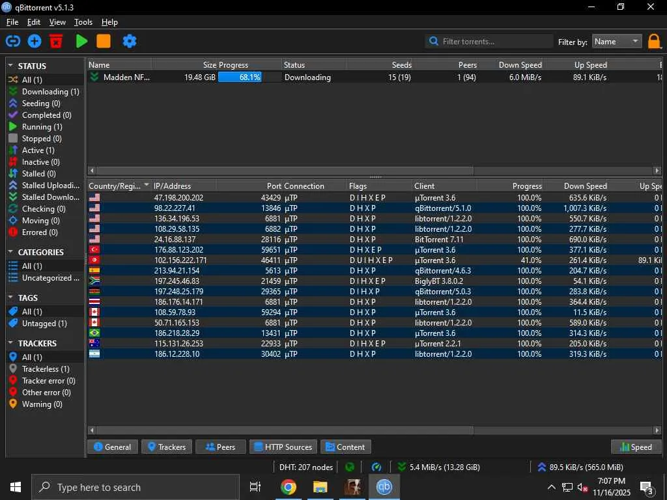The image size is (667, 500).
Task: Open Options with the blue gear icon
Action: [x=130, y=41]
